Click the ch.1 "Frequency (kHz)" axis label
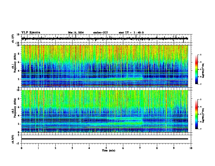The image size is (215, 166). click(x=15, y=63)
